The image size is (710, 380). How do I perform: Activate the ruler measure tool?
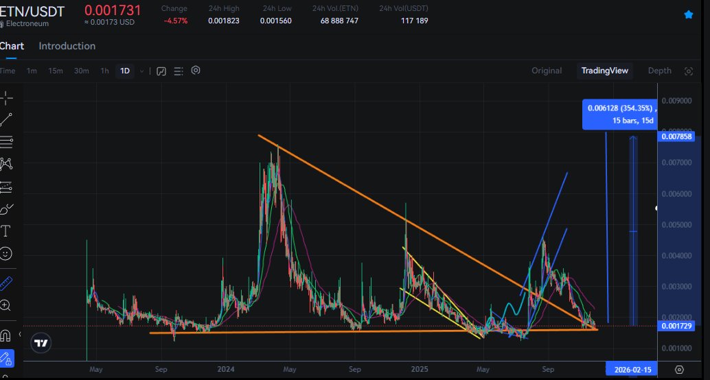click(6, 284)
